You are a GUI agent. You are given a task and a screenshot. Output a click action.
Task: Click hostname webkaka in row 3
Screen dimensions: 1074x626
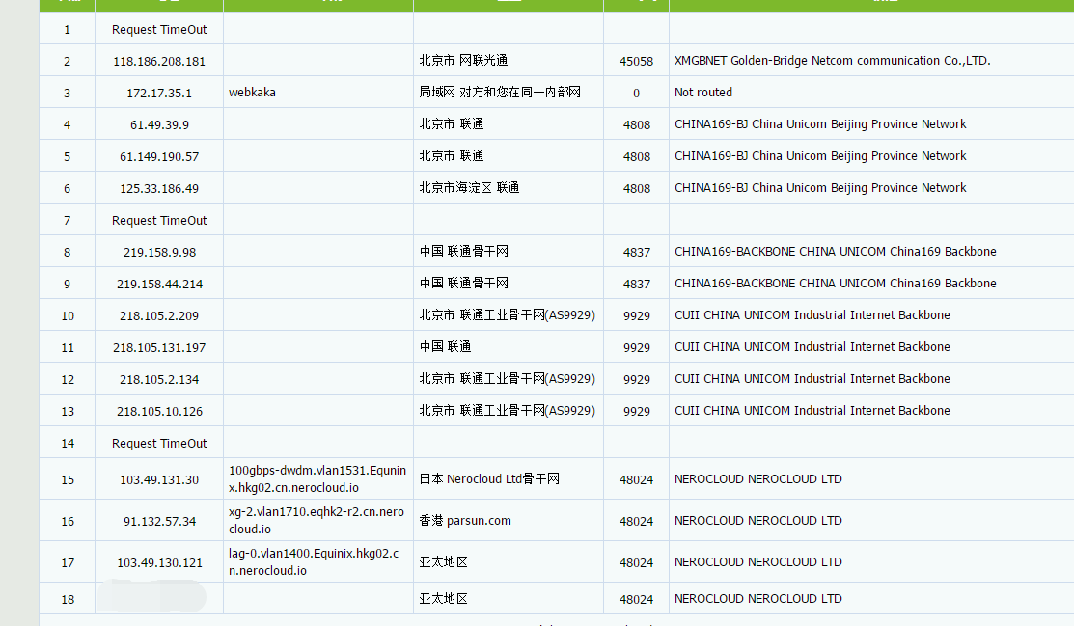tap(252, 93)
